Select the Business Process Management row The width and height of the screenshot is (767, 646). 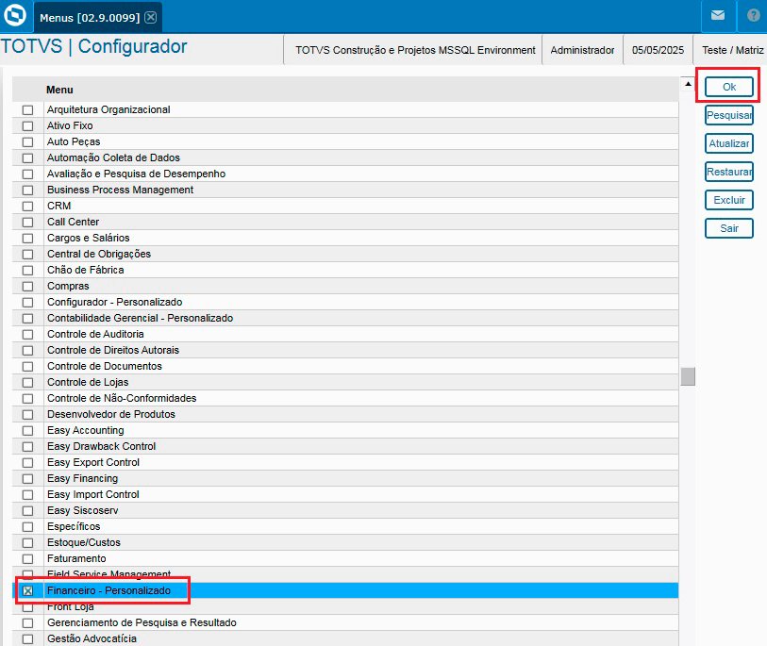tap(345, 190)
